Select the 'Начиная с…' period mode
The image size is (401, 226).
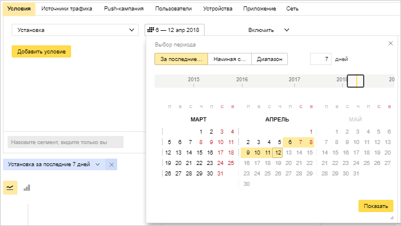coord(230,59)
